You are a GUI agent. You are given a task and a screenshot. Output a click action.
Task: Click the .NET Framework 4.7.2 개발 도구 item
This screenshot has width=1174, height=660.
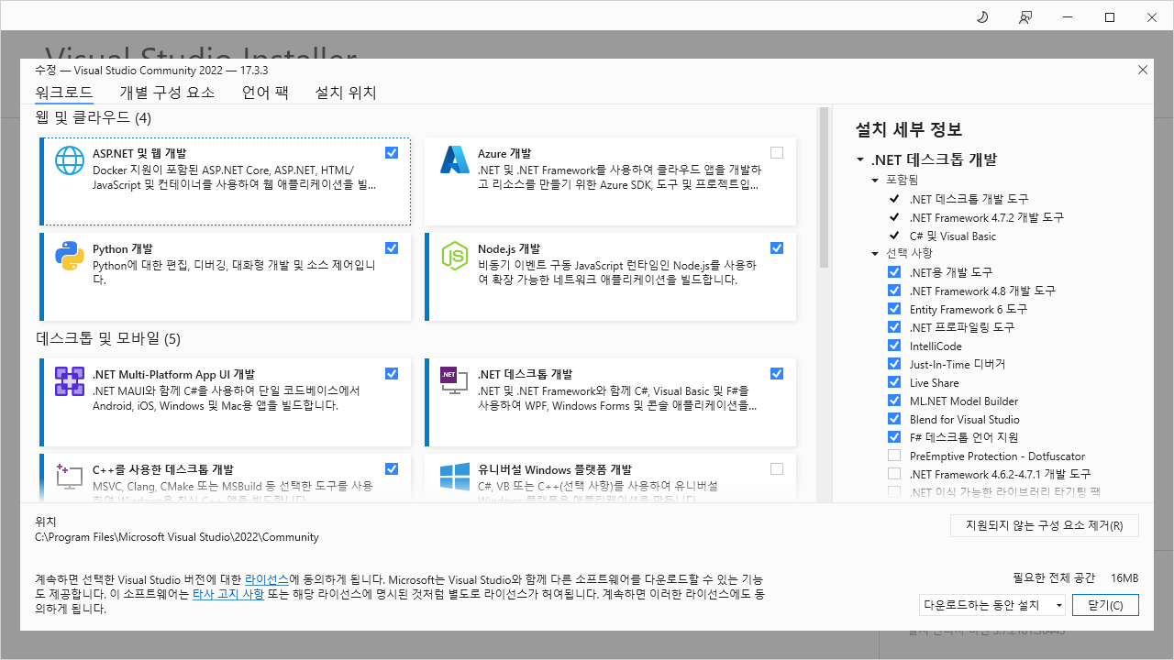[x=987, y=217]
